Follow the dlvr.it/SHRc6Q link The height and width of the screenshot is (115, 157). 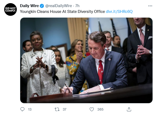pyautogui.click(x=119, y=12)
